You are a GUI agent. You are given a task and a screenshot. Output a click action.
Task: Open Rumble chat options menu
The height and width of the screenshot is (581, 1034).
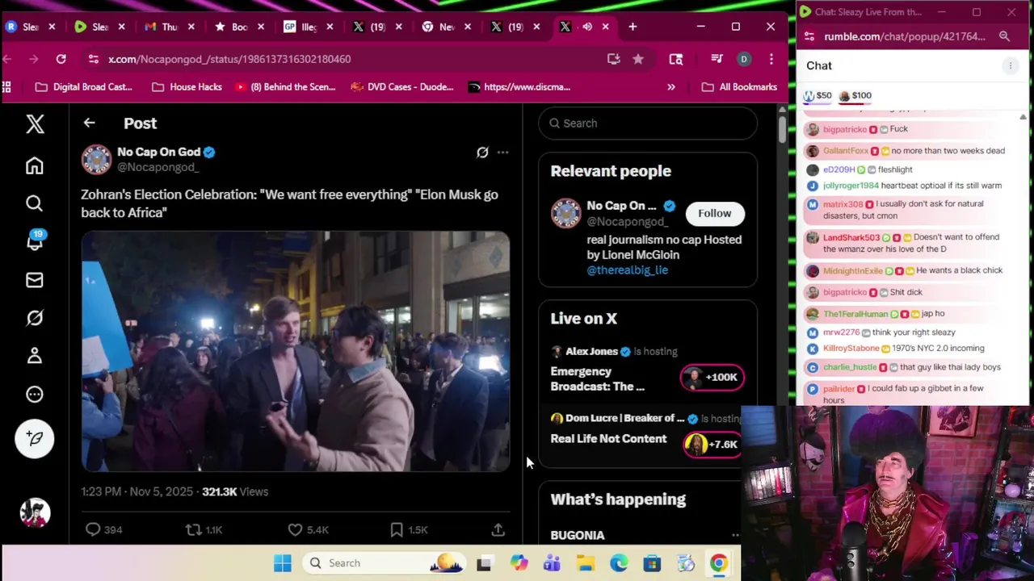tap(1010, 66)
